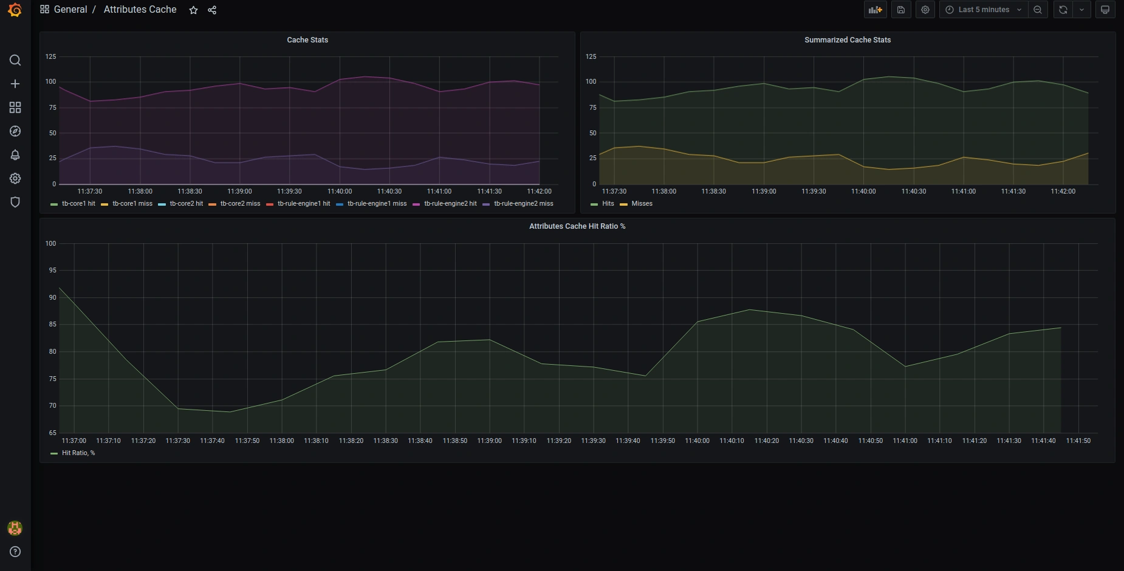Viewport: 1124px width, 571px height.
Task: Open the Server Admin shield icon
Action: 15,202
